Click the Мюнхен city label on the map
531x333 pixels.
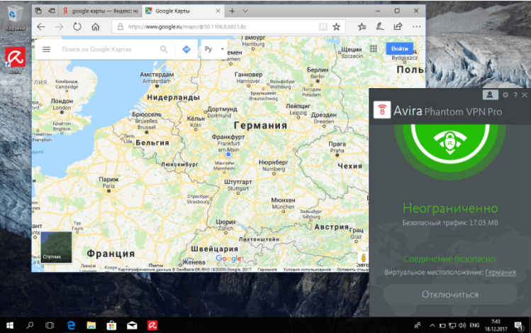point(283,200)
